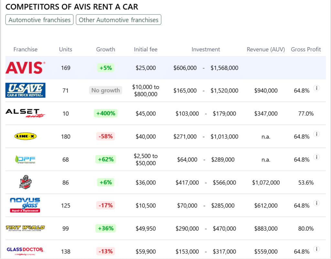
Task: Click the $49,950 initial fee
Action: click(146, 229)
